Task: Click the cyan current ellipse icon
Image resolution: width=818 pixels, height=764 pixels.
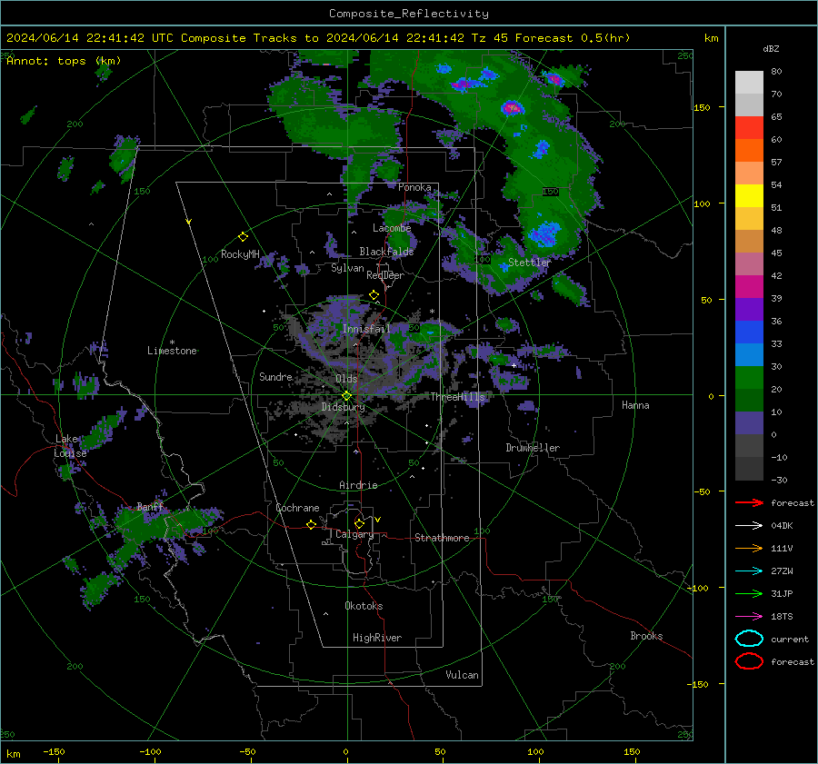Action: click(x=749, y=639)
